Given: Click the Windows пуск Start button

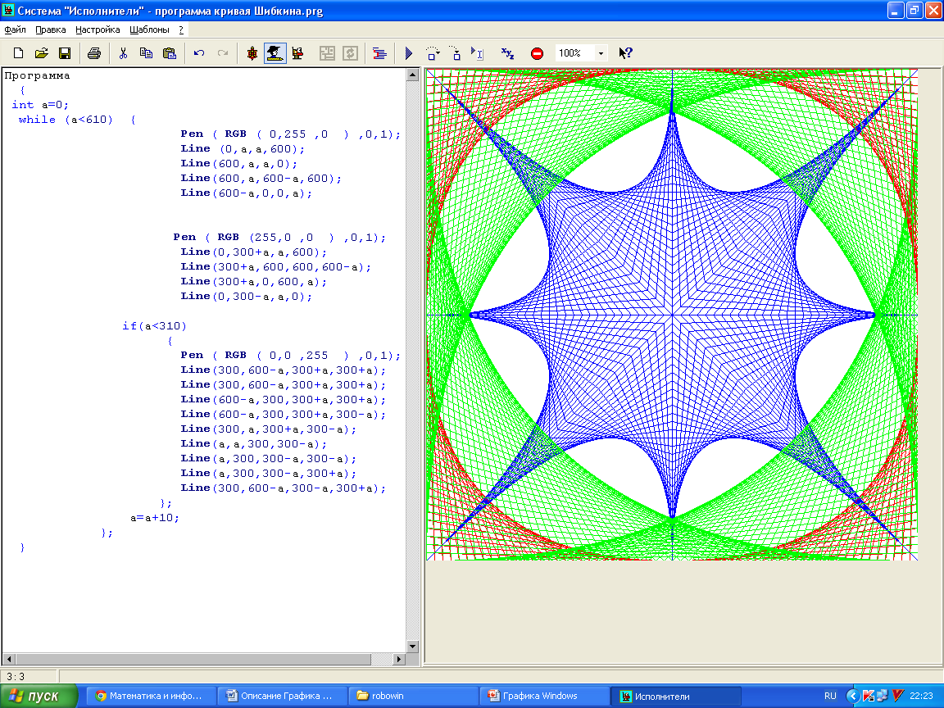Looking at the screenshot, I should tap(39, 696).
